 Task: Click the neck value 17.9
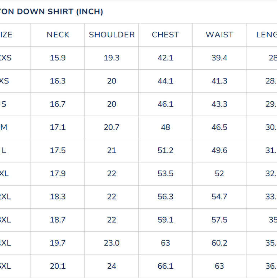click(x=58, y=174)
